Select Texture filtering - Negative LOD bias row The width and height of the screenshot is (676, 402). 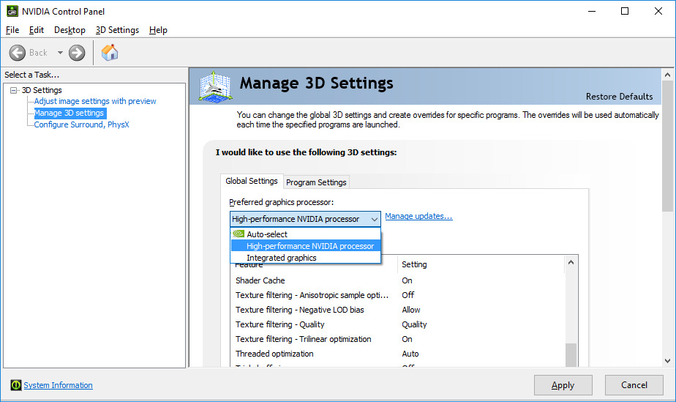[x=398, y=310]
